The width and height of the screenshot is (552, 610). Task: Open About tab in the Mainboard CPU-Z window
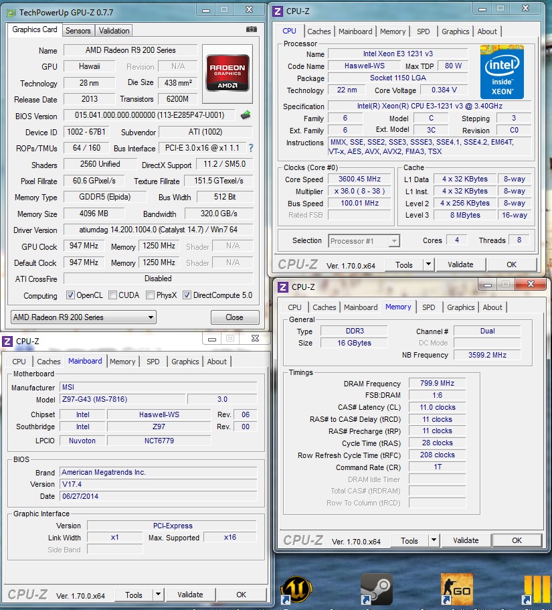(217, 362)
